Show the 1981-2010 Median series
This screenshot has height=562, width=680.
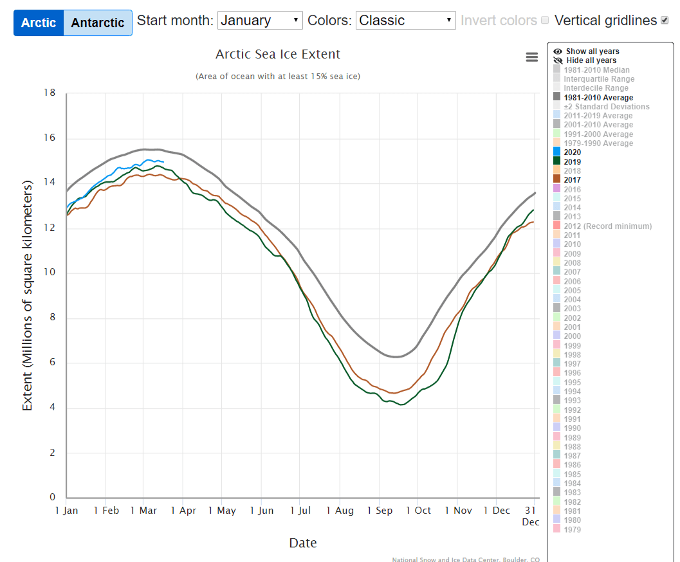click(596, 70)
